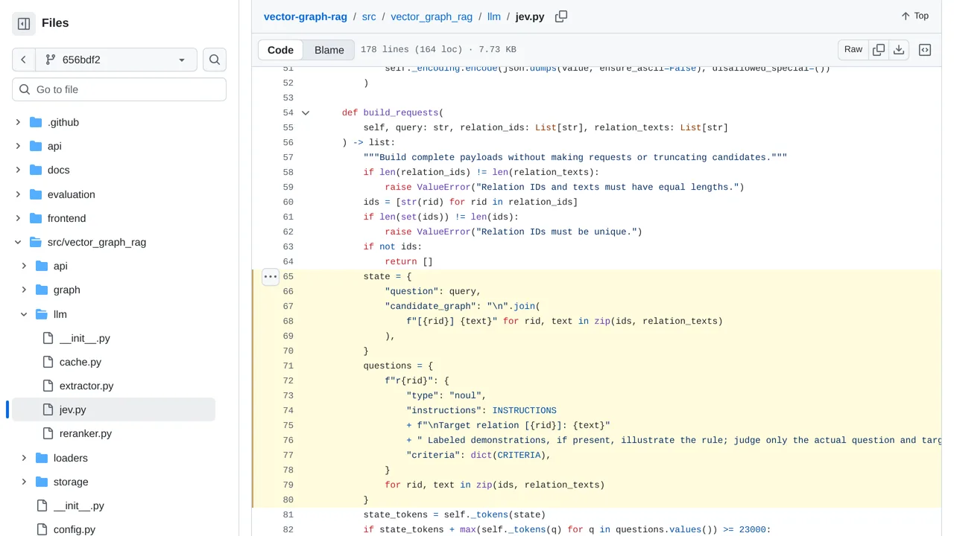954x536 pixels.
Task: Expand the top-level api folder chevron
Action: point(18,146)
